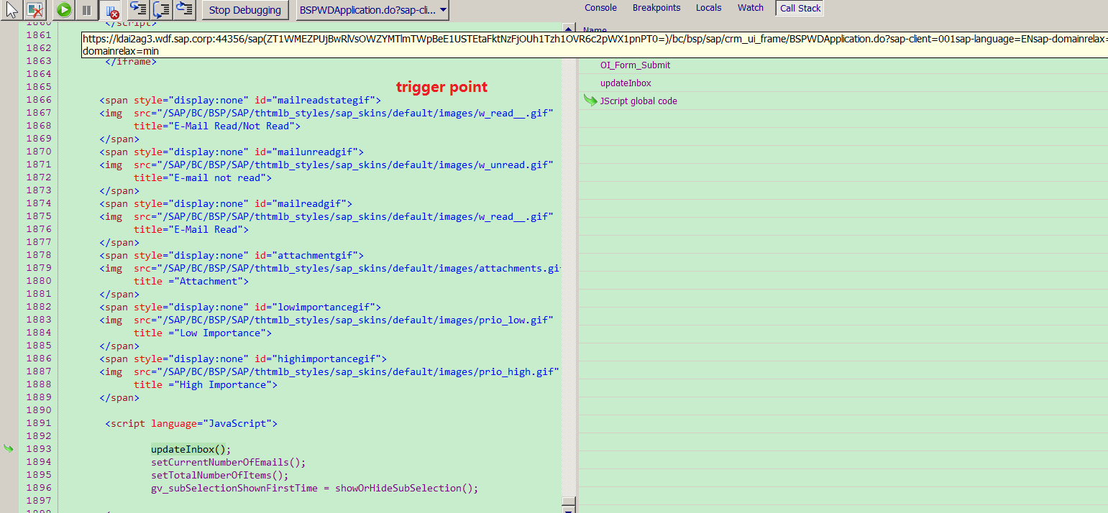Click setTotalNumberOfItems() line in source
The height and width of the screenshot is (513, 1108).
[x=220, y=475]
